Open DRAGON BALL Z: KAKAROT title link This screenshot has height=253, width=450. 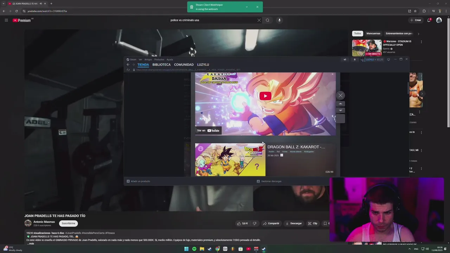(296, 147)
